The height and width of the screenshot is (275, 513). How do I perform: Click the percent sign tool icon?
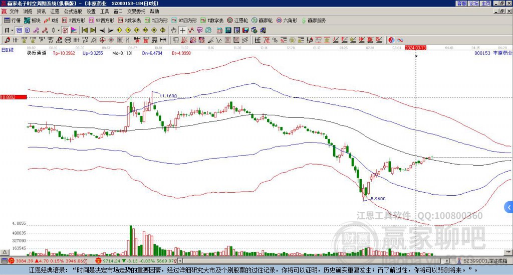275,40
